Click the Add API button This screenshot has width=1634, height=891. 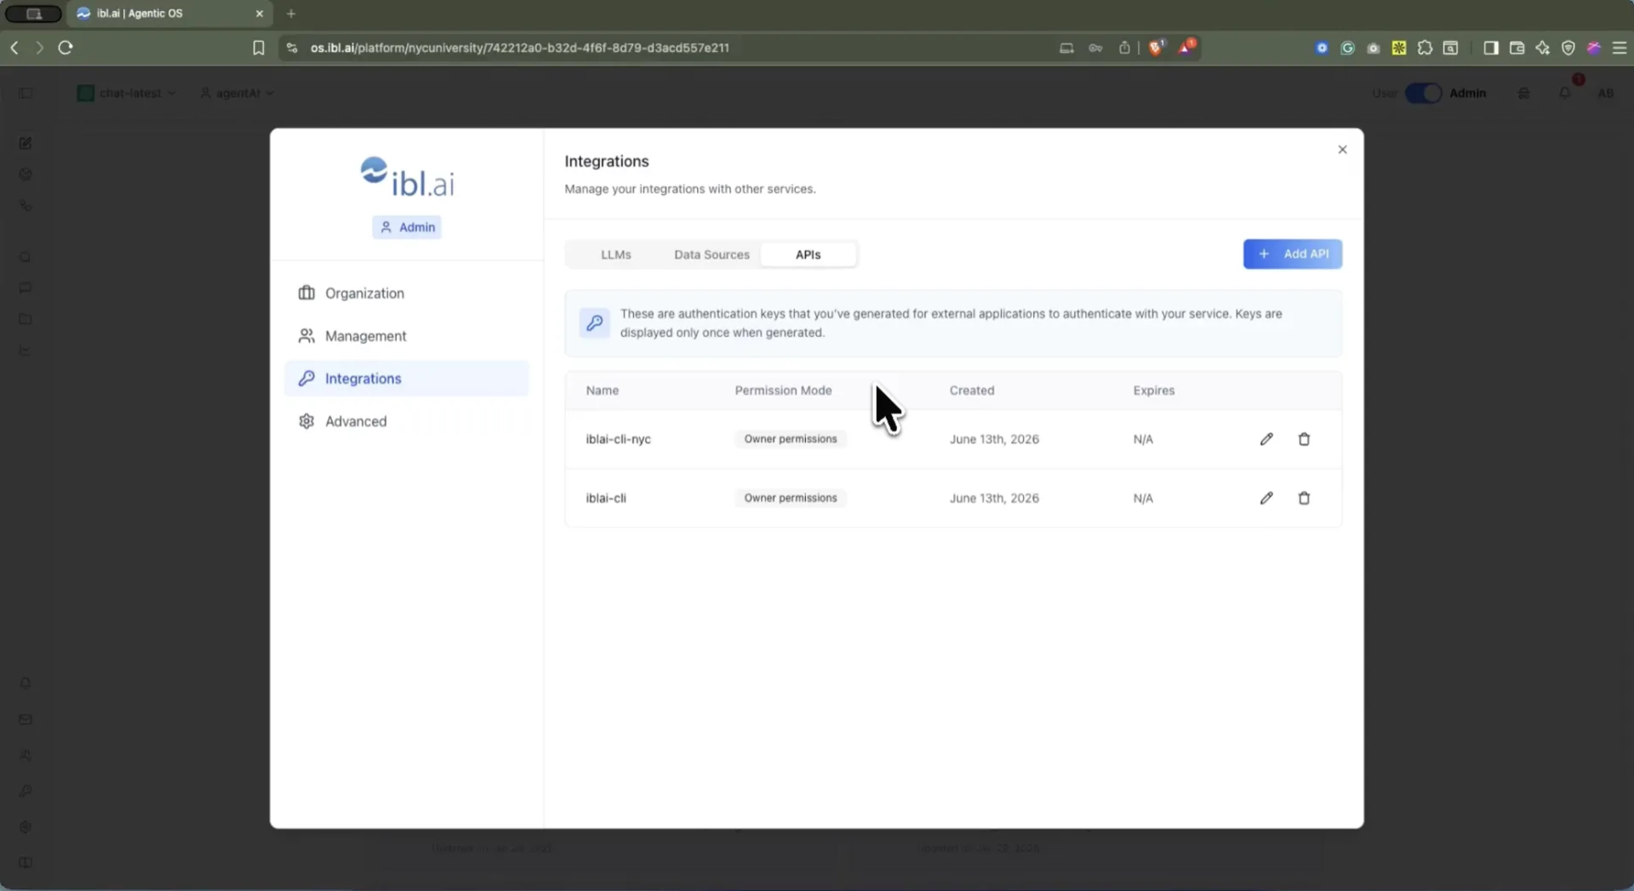[x=1292, y=254]
